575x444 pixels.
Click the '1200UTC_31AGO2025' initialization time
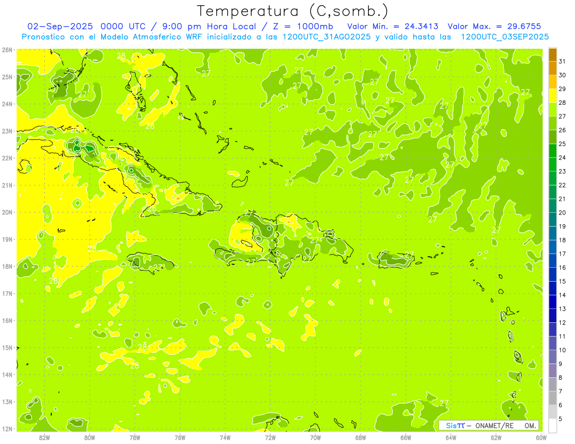[327, 37]
